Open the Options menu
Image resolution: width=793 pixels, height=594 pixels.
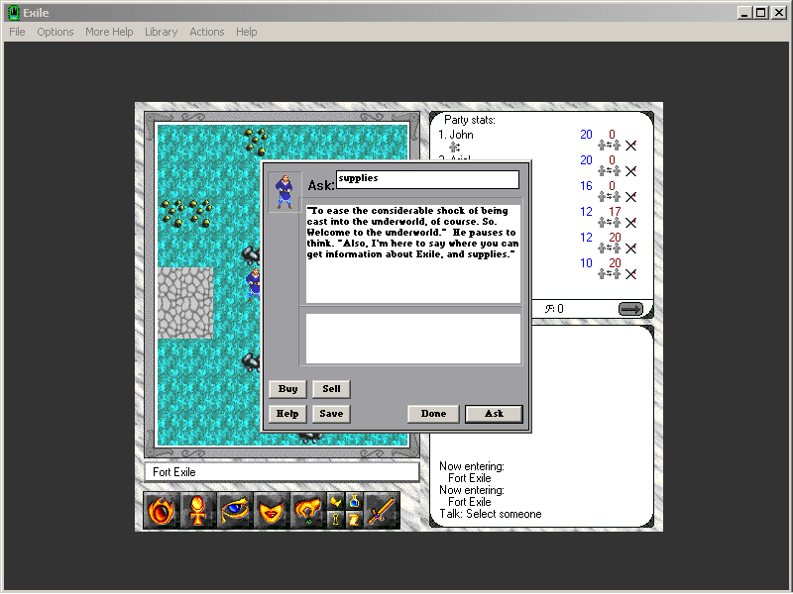tap(56, 32)
